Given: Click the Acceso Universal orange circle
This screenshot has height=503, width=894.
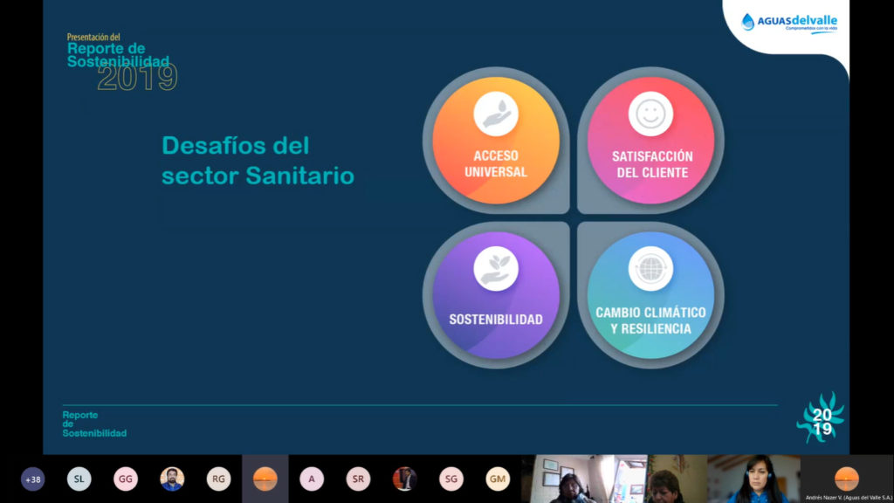Looking at the screenshot, I should 496,141.
